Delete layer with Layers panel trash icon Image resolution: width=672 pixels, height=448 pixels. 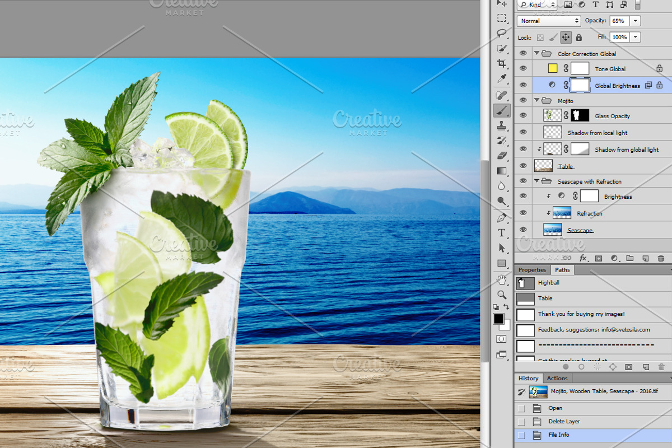pyautogui.click(x=661, y=258)
